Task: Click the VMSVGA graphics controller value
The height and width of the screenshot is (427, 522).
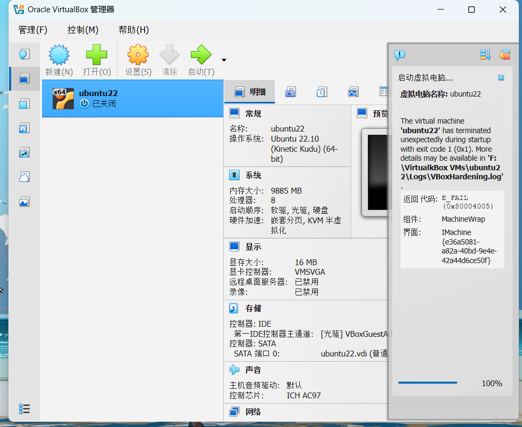Action: [310, 272]
